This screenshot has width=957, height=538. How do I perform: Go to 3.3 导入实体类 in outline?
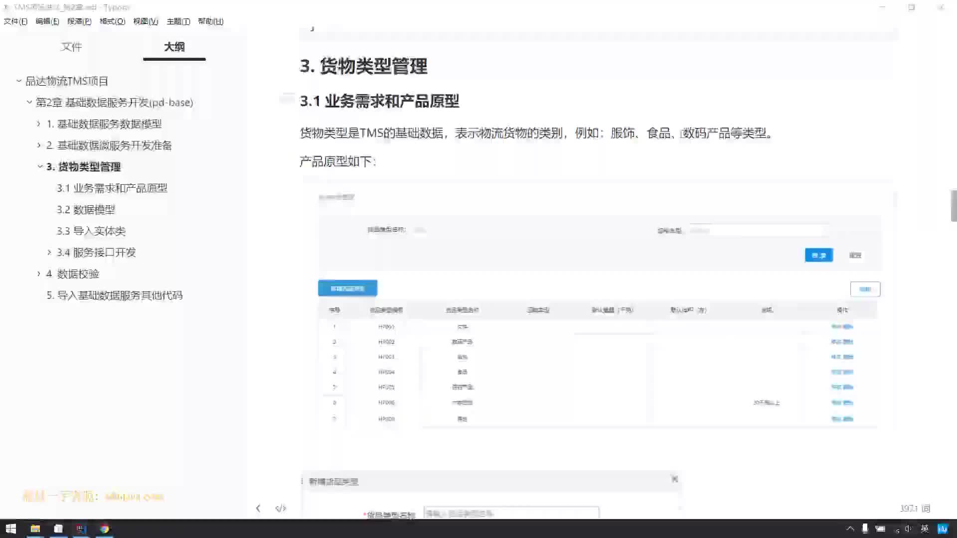click(91, 231)
